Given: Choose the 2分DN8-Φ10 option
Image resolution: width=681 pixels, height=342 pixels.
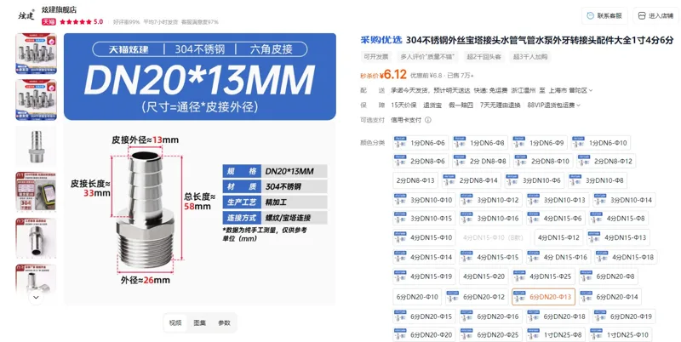Looking at the screenshot, I should click(x=543, y=161).
